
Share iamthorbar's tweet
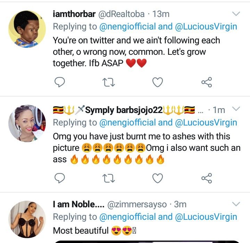click(x=206, y=82)
